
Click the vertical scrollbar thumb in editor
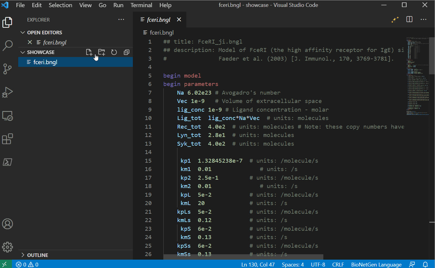(x=432, y=56)
